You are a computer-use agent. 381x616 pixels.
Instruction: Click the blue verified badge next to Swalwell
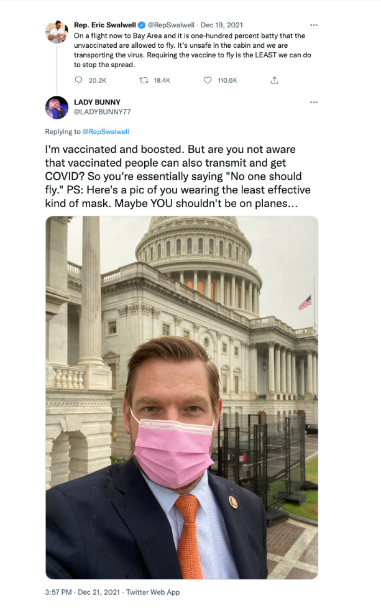tap(142, 25)
